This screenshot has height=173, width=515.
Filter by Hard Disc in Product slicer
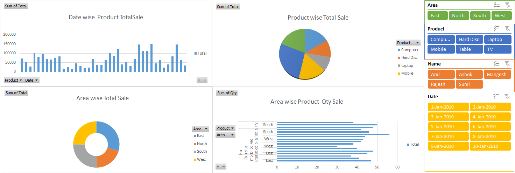click(x=470, y=39)
